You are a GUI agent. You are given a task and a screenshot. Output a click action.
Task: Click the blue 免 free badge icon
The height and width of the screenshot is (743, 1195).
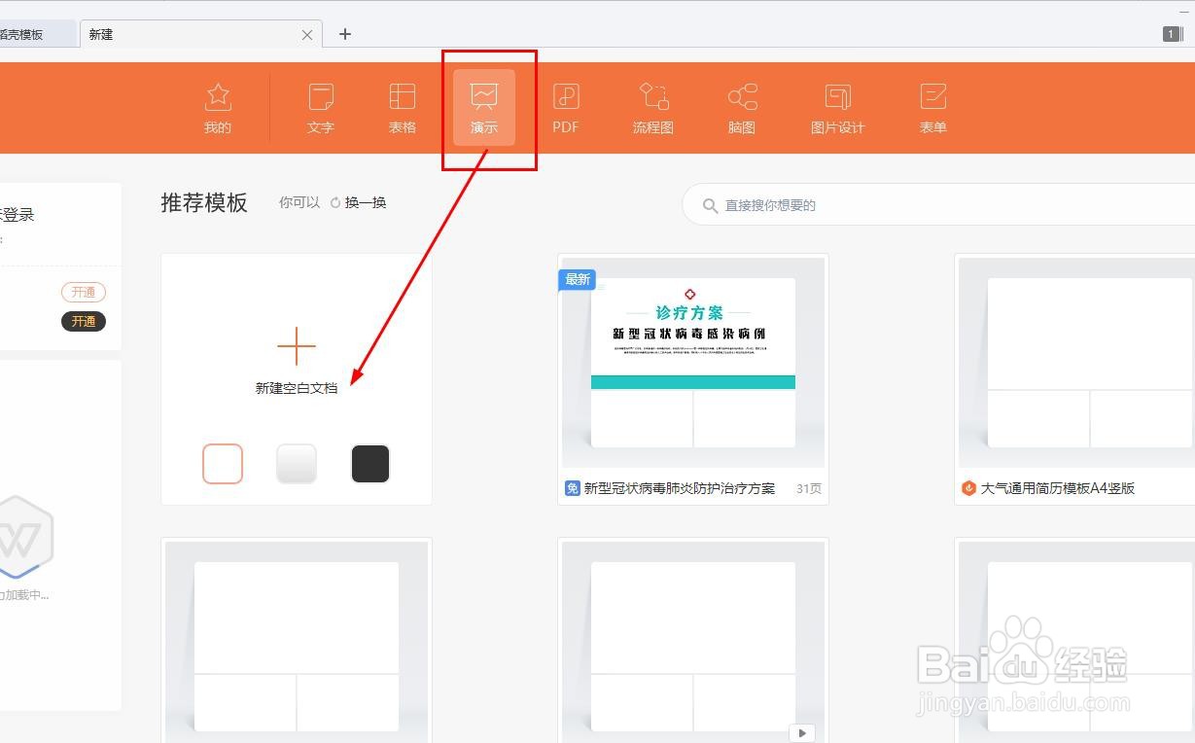click(x=573, y=488)
